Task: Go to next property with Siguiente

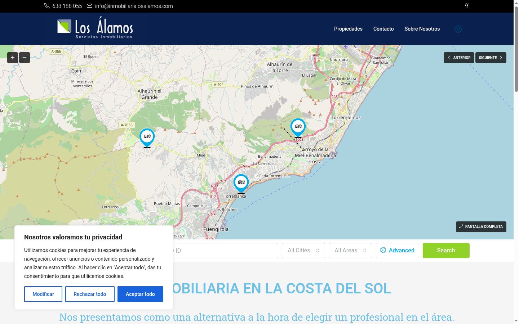Action: (x=491, y=58)
